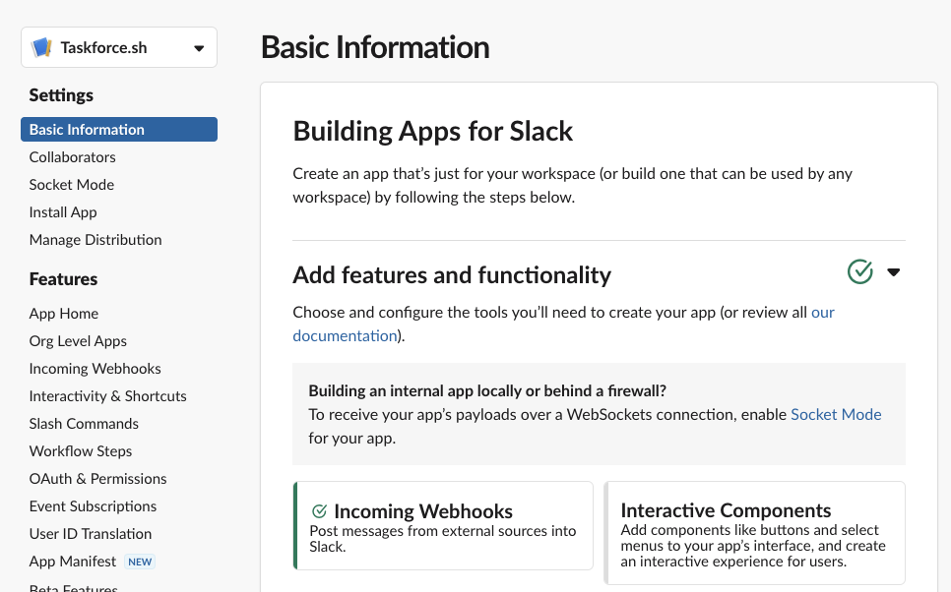Screen dimensions: 951x592
Task: Select Event Subscriptions in the sidebar
Action: (93, 506)
